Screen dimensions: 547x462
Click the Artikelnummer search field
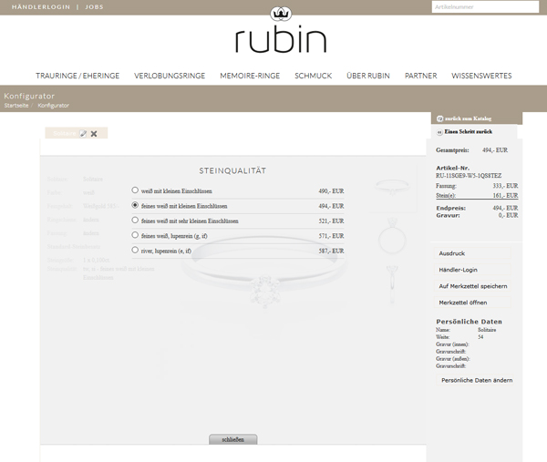tap(485, 6)
